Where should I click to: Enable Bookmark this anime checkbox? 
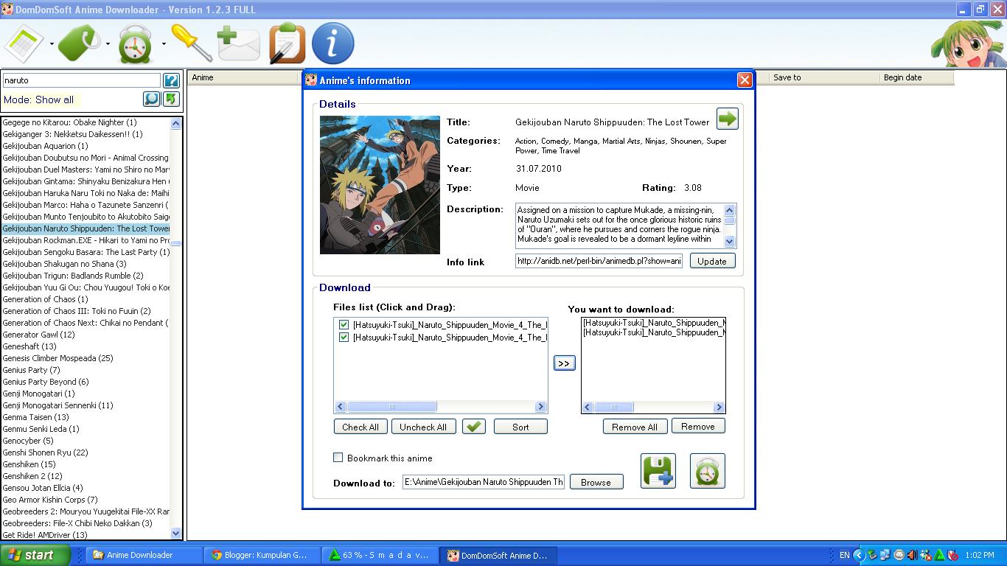click(338, 458)
